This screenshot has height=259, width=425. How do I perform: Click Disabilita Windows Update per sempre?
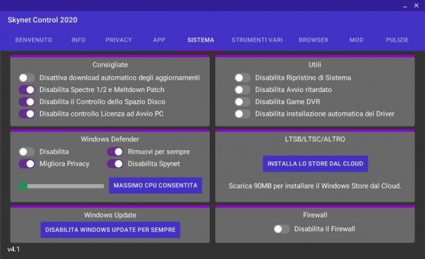(110, 230)
